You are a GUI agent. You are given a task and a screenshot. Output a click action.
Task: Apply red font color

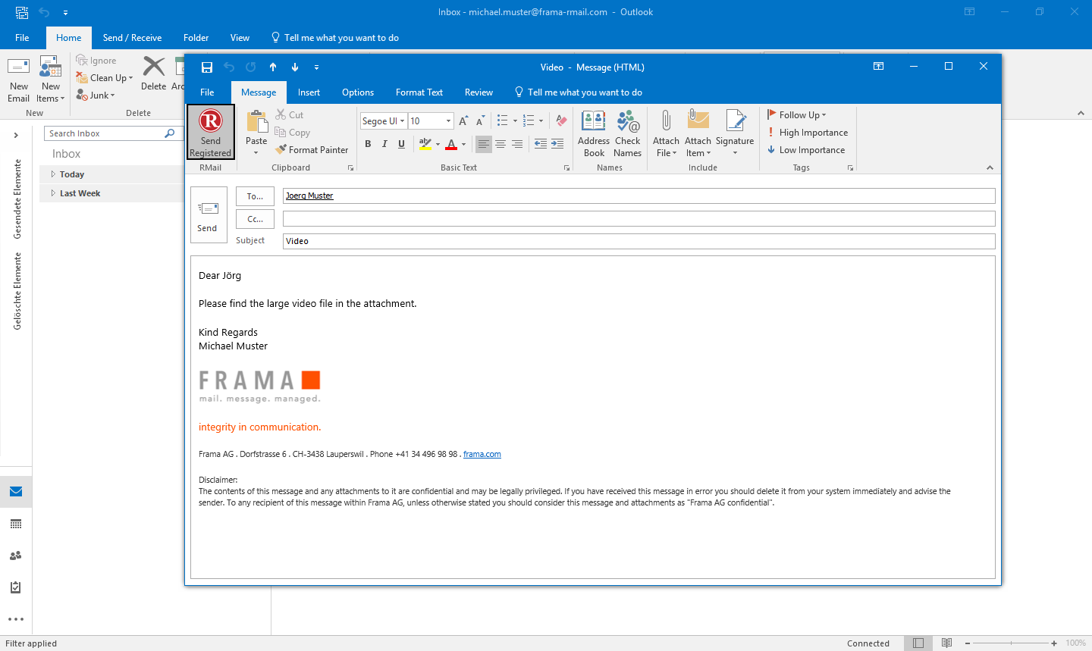coord(452,144)
